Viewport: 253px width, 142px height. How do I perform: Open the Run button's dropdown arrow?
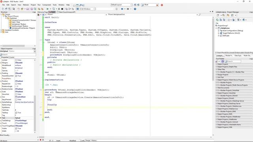[50, 9]
